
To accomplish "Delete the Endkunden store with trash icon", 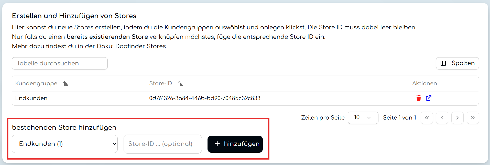I will (419, 98).
